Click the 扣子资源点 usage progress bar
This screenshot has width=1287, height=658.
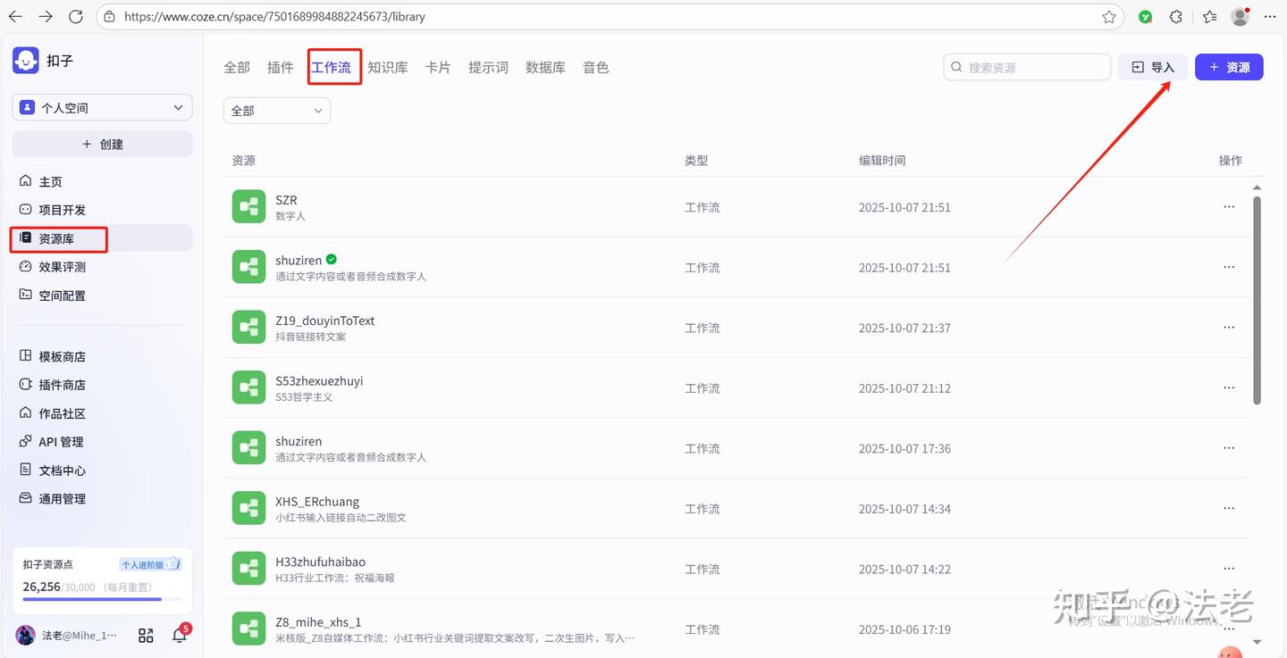pyautogui.click(x=102, y=599)
